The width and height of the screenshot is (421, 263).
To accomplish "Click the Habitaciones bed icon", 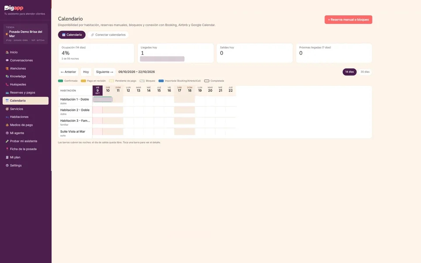I will (x=7, y=117).
